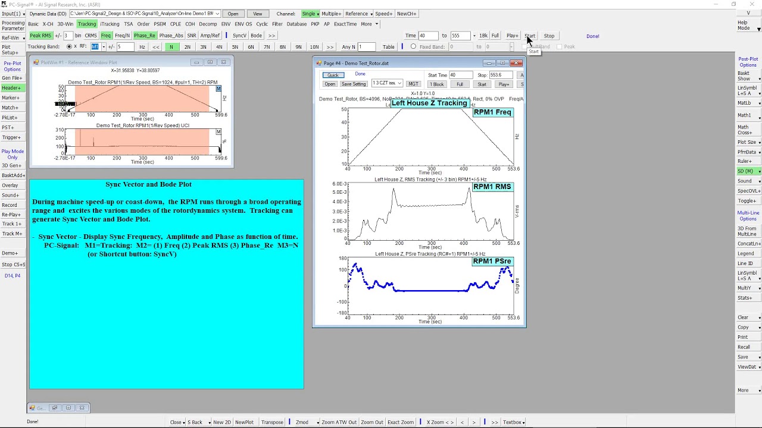The height and width of the screenshot is (428, 762).
Task: Click Quick in the Page #4 window
Action: tap(333, 75)
